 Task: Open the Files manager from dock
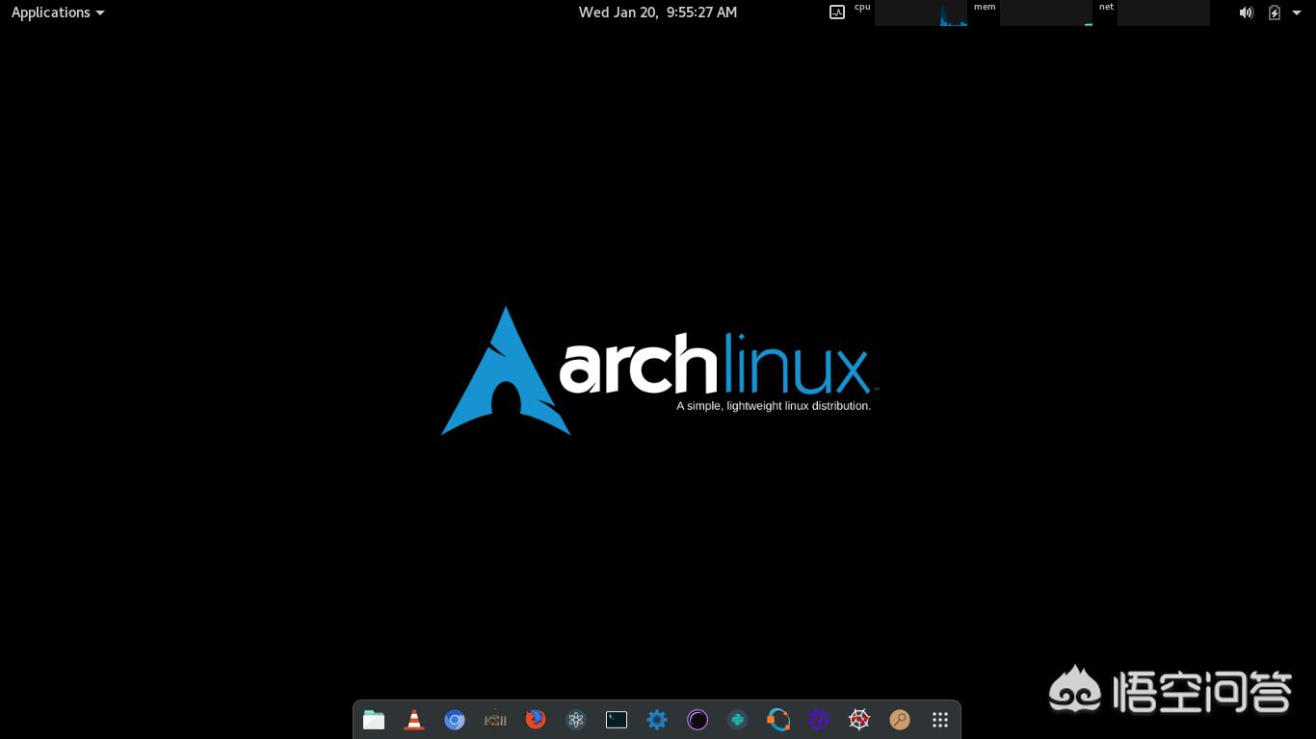click(x=374, y=720)
